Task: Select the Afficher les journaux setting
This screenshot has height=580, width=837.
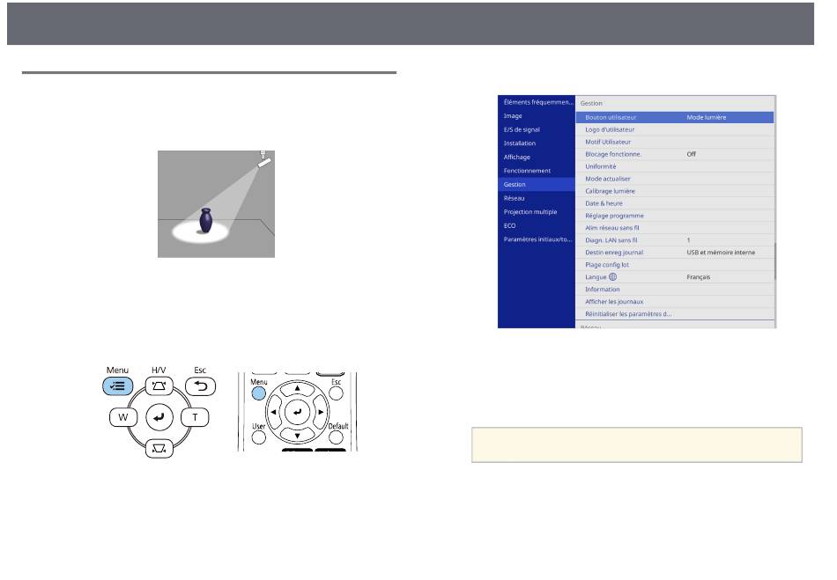Action: [x=675, y=301]
